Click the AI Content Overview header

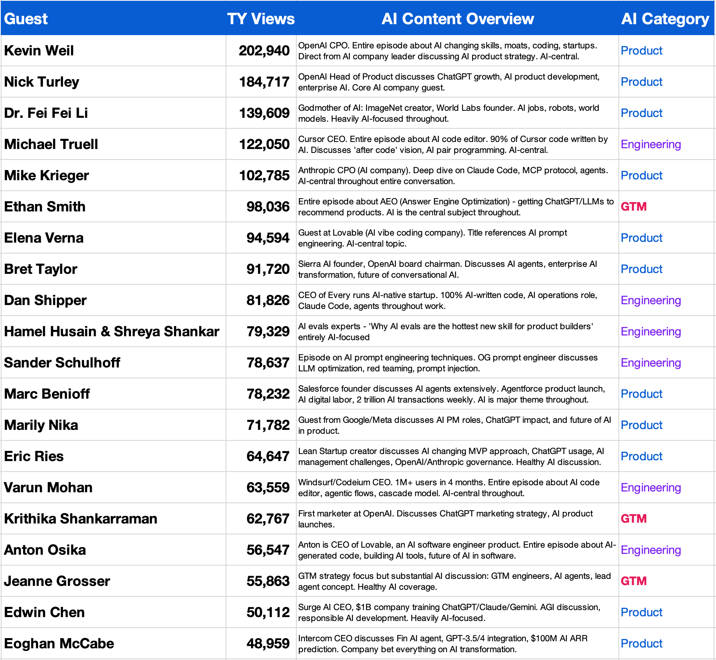click(x=458, y=19)
